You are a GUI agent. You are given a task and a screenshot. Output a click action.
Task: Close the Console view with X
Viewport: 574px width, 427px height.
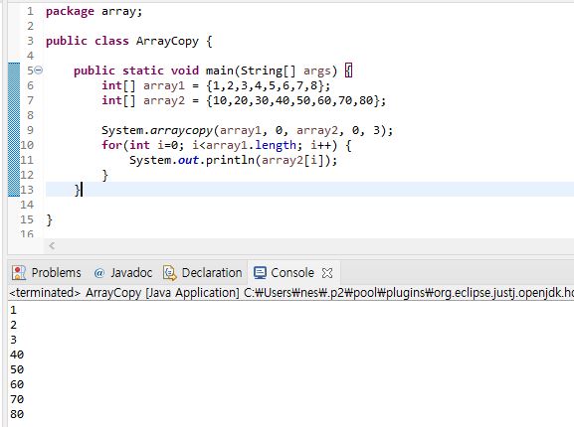click(x=327, y=273)
